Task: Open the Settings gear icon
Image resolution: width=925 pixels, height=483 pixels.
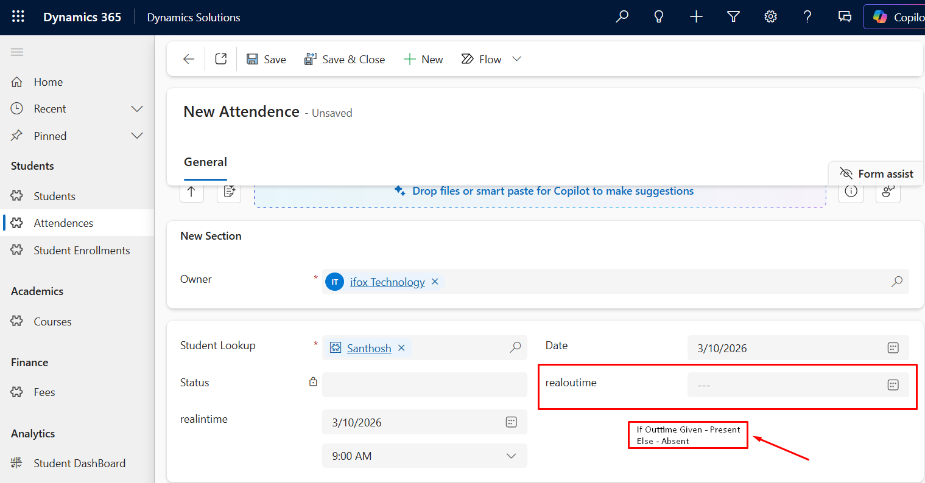Action: [x=770, y=17]
